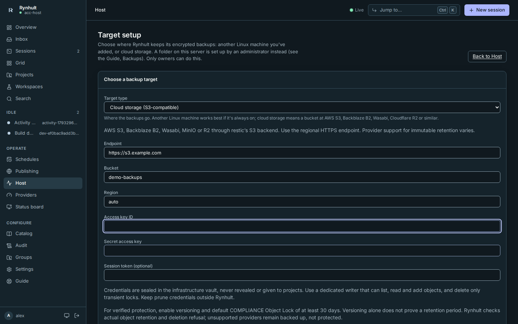Focus the Secret access key field
Image resolution: width=518 pixels, height=324 pixels.
[302, 251]
